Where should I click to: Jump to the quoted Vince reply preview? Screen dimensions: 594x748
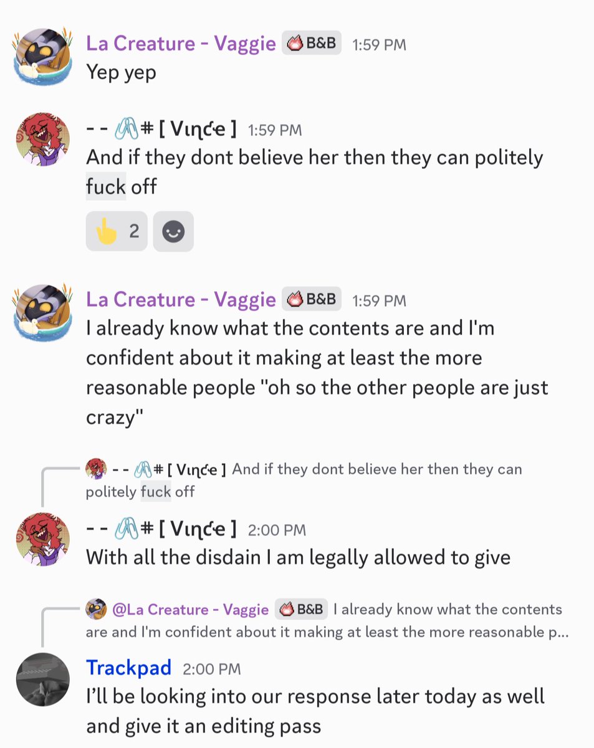pos(304,480)
